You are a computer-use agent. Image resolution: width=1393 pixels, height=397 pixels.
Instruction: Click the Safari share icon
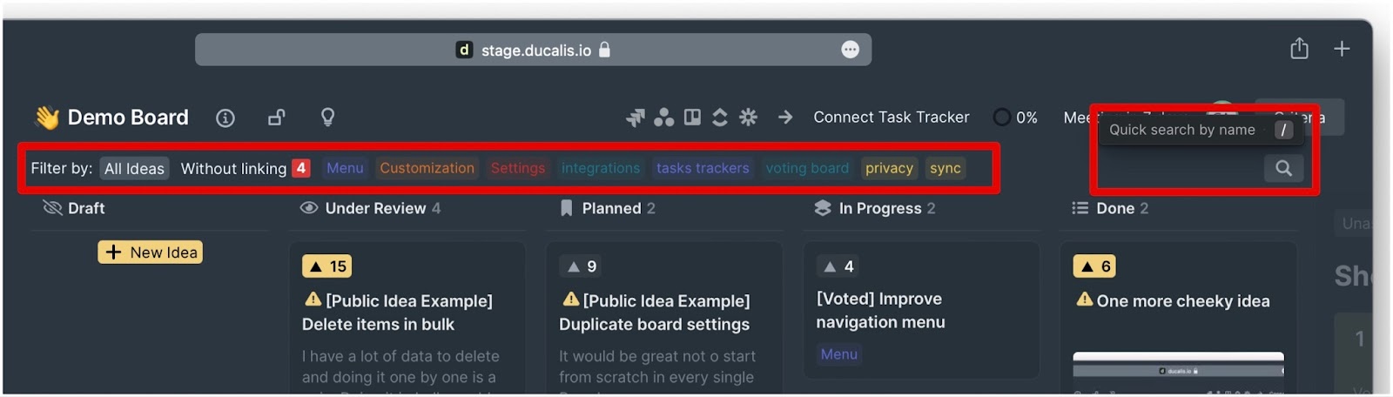1299,49
